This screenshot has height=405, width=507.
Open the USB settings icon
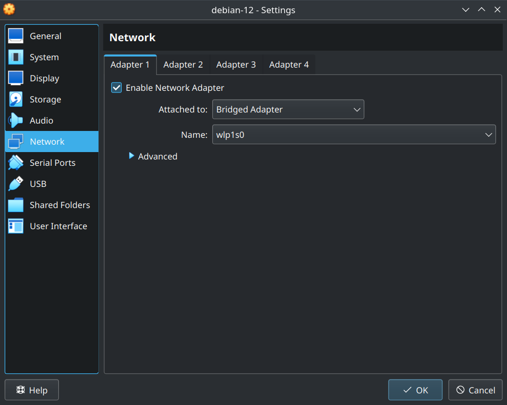pos(15,183)
